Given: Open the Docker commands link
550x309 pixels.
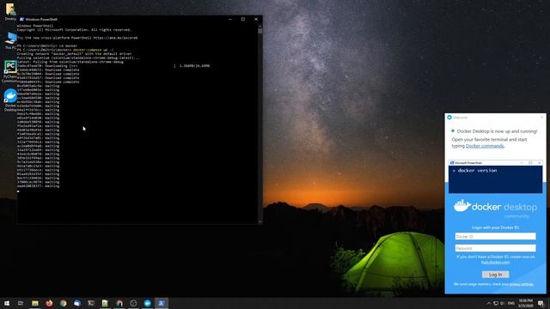Looking at the screenshot, I should tap(485, 146).
